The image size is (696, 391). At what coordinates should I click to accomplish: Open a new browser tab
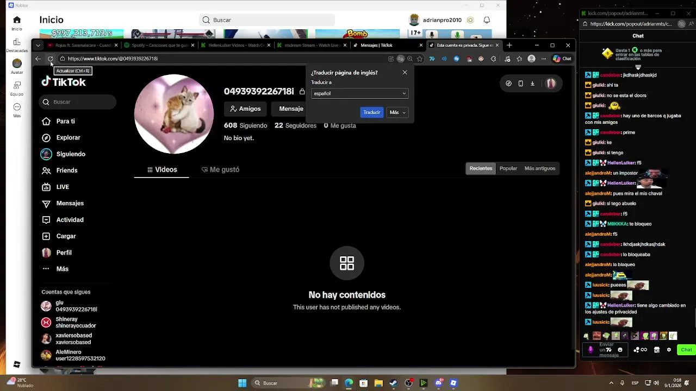509,45
